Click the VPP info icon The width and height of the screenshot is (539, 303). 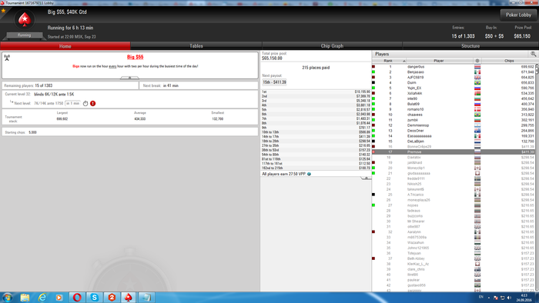pyautogui.click(x=309, y=174)
